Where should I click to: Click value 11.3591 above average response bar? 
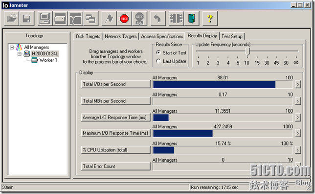point(223,111)
